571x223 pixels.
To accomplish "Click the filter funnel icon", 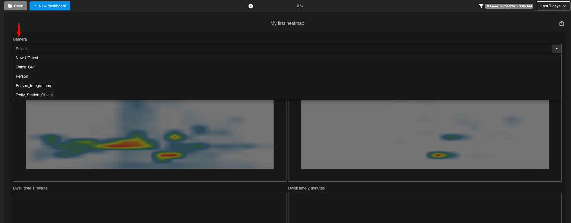I will (481, 6).
